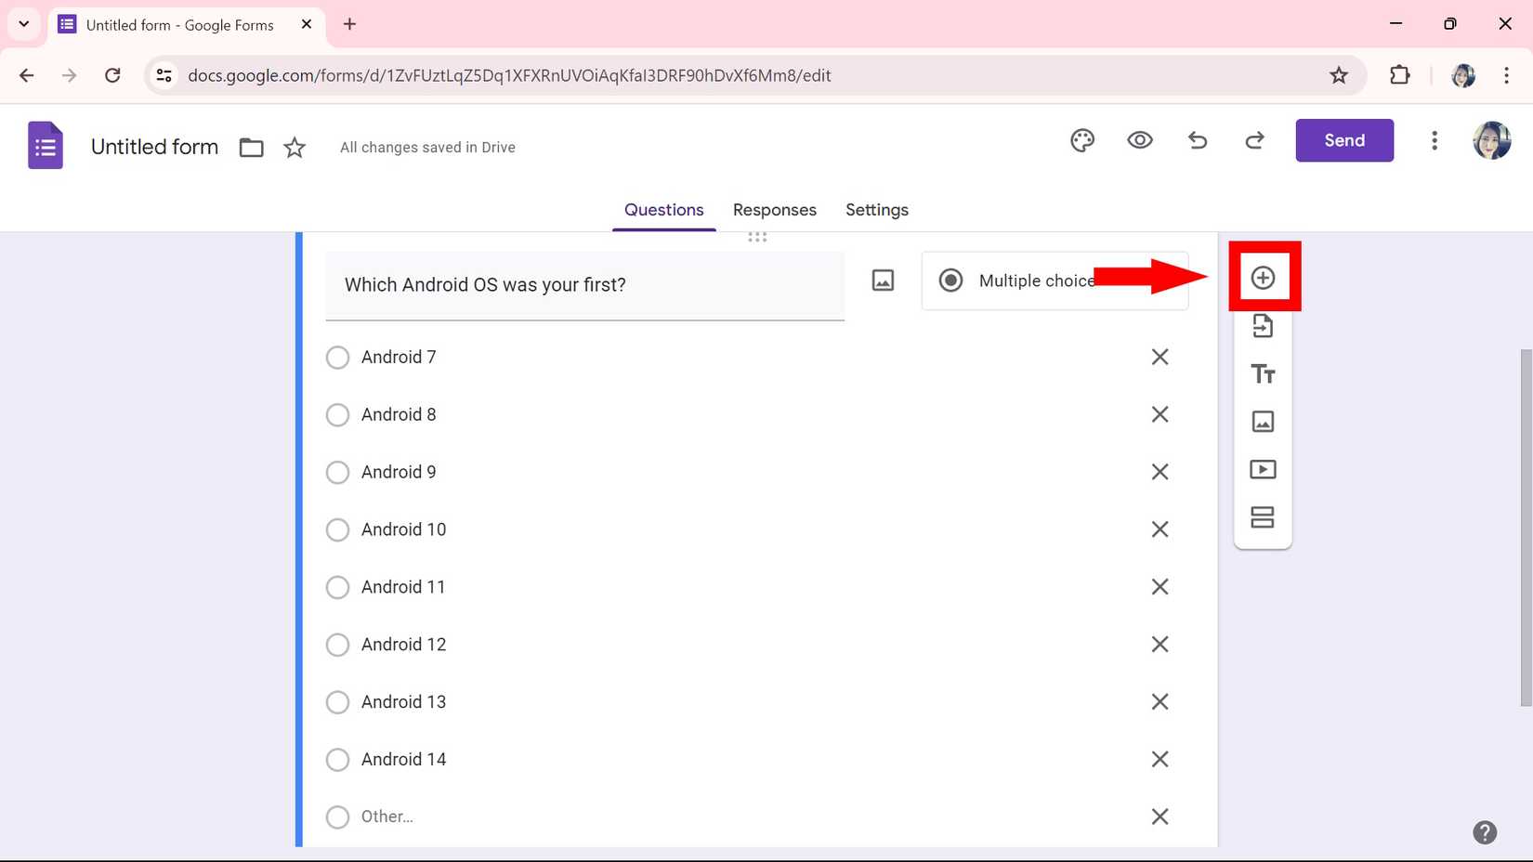Image resolution: width=1533 pixels, height=862 pixels.
Task: Insert an image using the sidebar icon
Action: 1263,422
